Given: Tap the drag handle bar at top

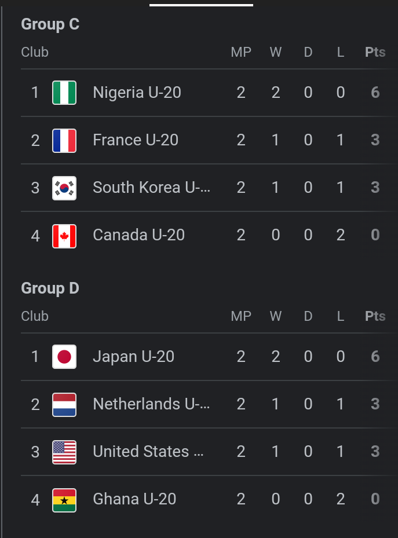Looking at the screenshot, I should (201, 5).
